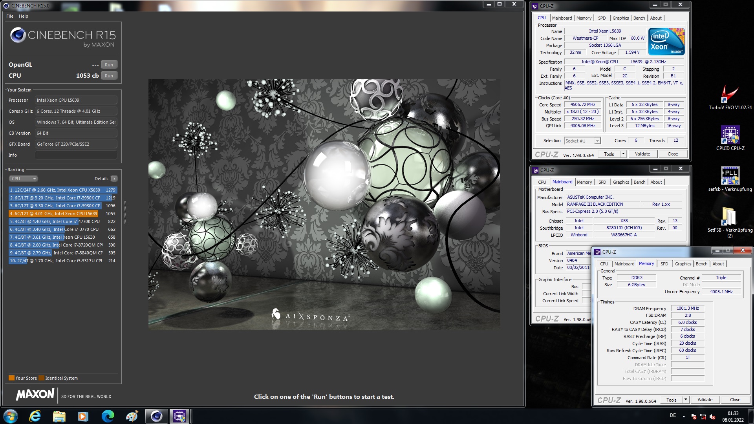The height and width of the screenshot is (424, 754).
Task: Open Tools dropdown arrow in Memory window
Action: tap(686, 400)
